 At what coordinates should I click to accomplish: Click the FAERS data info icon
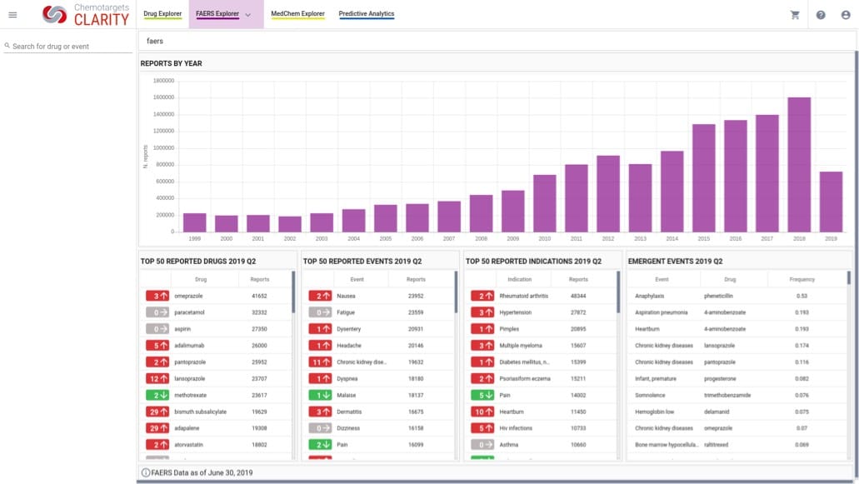coord(146,472)
